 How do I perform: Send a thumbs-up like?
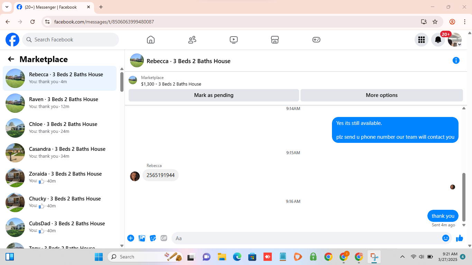(x=460, y=238)
